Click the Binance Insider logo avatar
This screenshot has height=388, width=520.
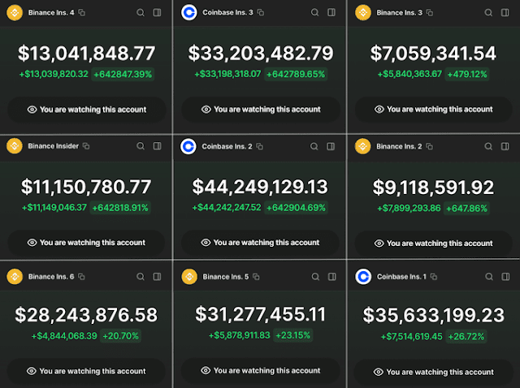coord(15,146)
